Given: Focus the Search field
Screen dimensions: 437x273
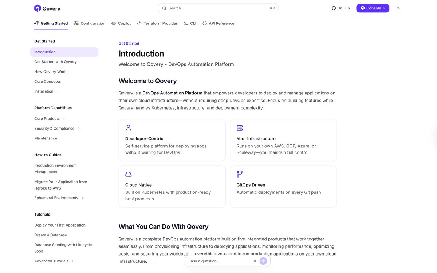Looking at the screenshot, I should (x=218, y=8).
